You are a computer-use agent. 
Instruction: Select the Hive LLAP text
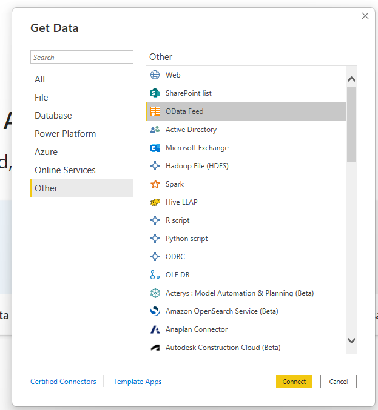(x=181, y=202)
